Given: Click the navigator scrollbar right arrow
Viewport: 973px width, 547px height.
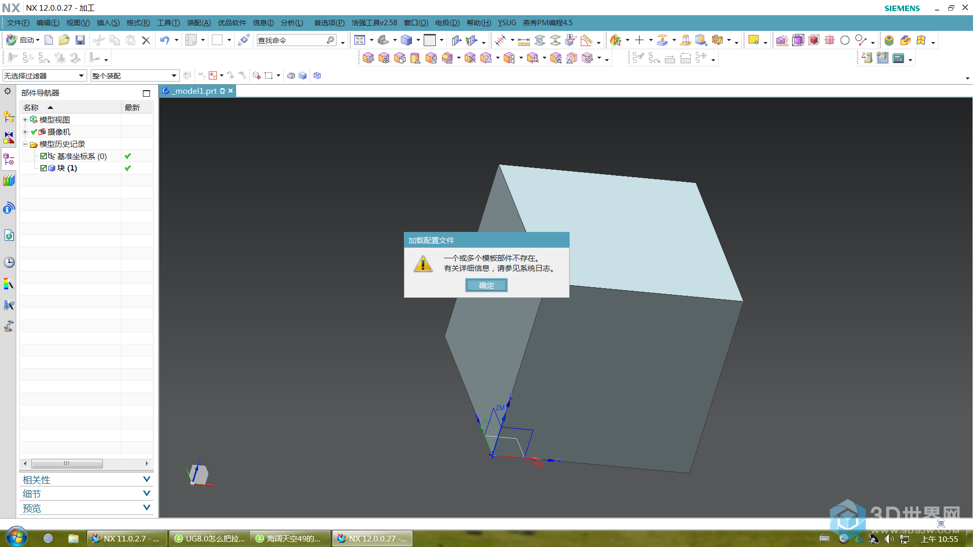Looking at the screenshot, I should tap(147, 463).
